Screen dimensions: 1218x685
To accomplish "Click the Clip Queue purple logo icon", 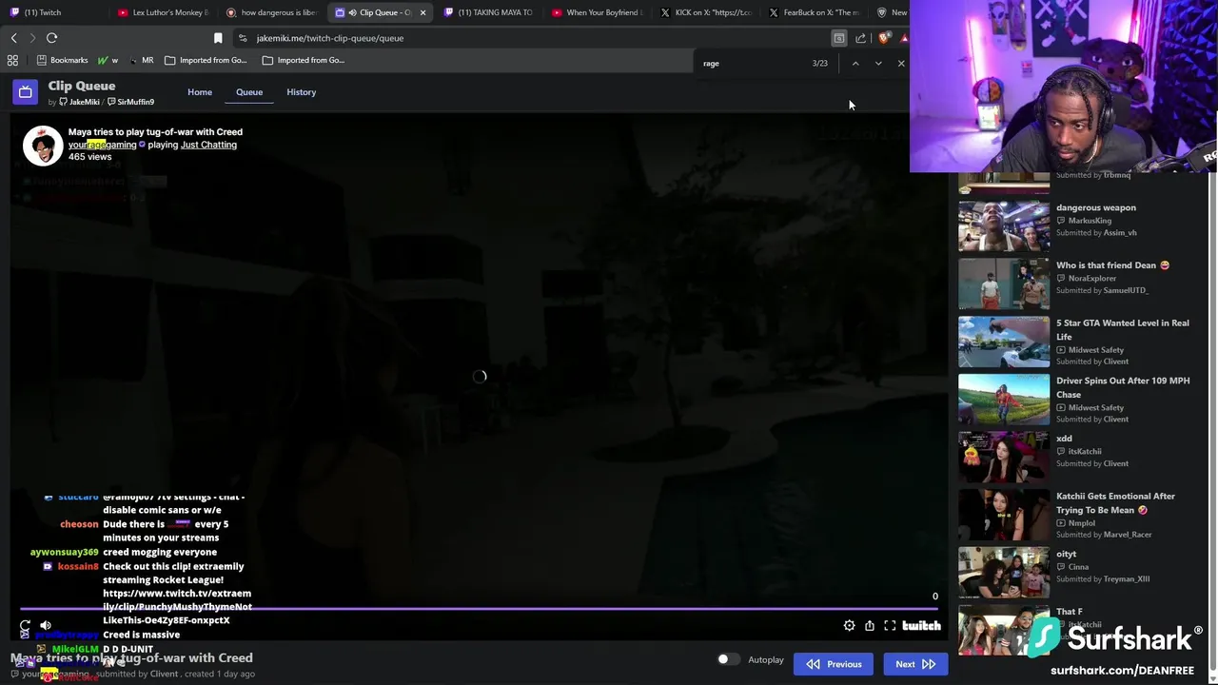I will pos(25,91).
